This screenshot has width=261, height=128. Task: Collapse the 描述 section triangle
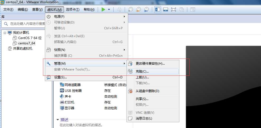pyautogui.click(x=58, y=120)
